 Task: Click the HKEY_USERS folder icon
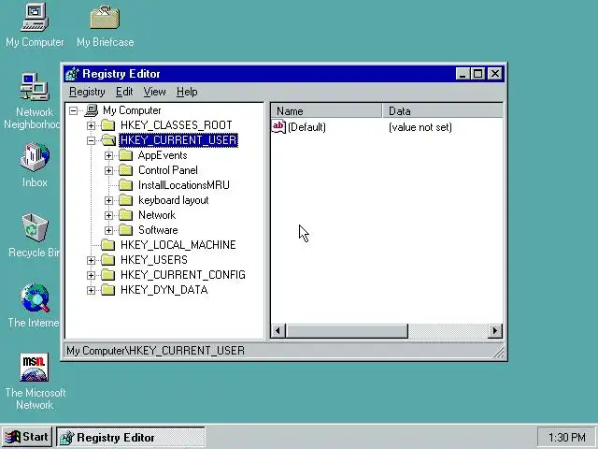[x=108, y=260]
